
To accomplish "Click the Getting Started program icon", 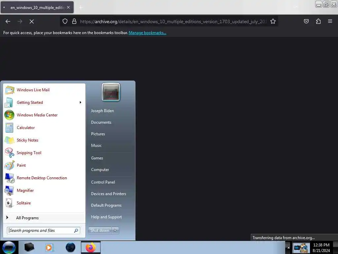I will (x=9, y=103).
